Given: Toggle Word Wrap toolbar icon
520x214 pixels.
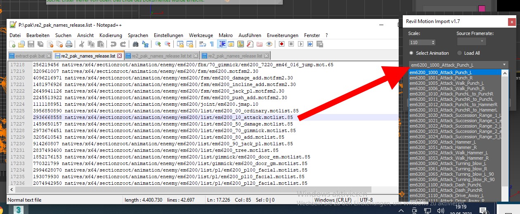Looking at the screenshot, I should pos(202,44).
